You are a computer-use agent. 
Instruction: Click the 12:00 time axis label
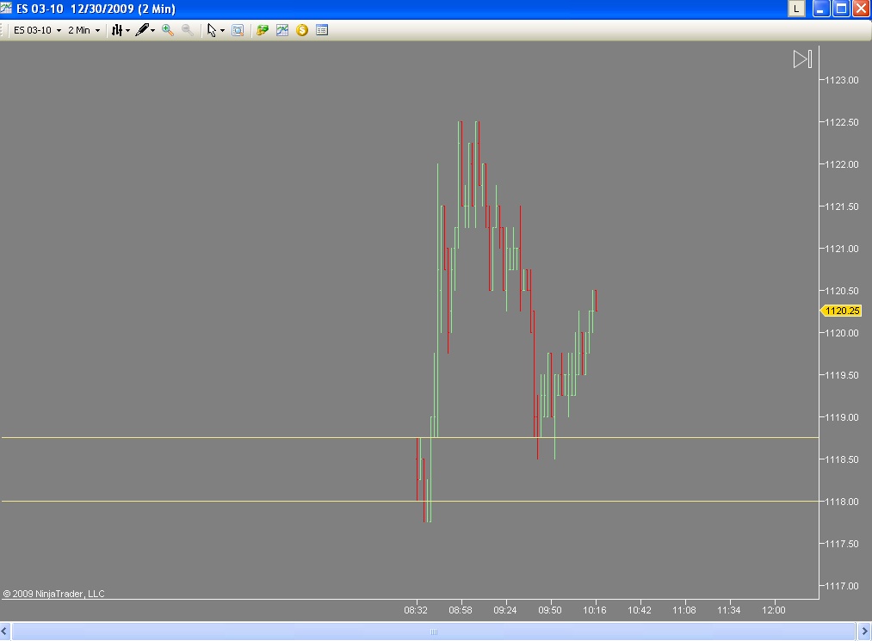click(x=774, y=610)
